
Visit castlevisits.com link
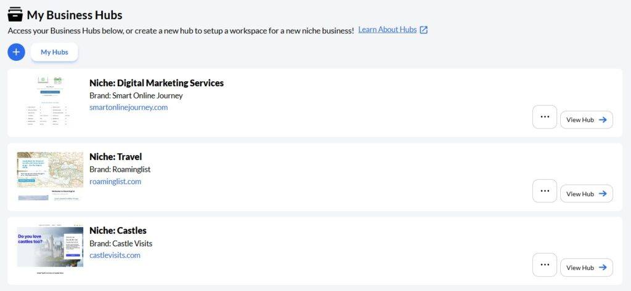pyautogui.click(x=115, y=255)
